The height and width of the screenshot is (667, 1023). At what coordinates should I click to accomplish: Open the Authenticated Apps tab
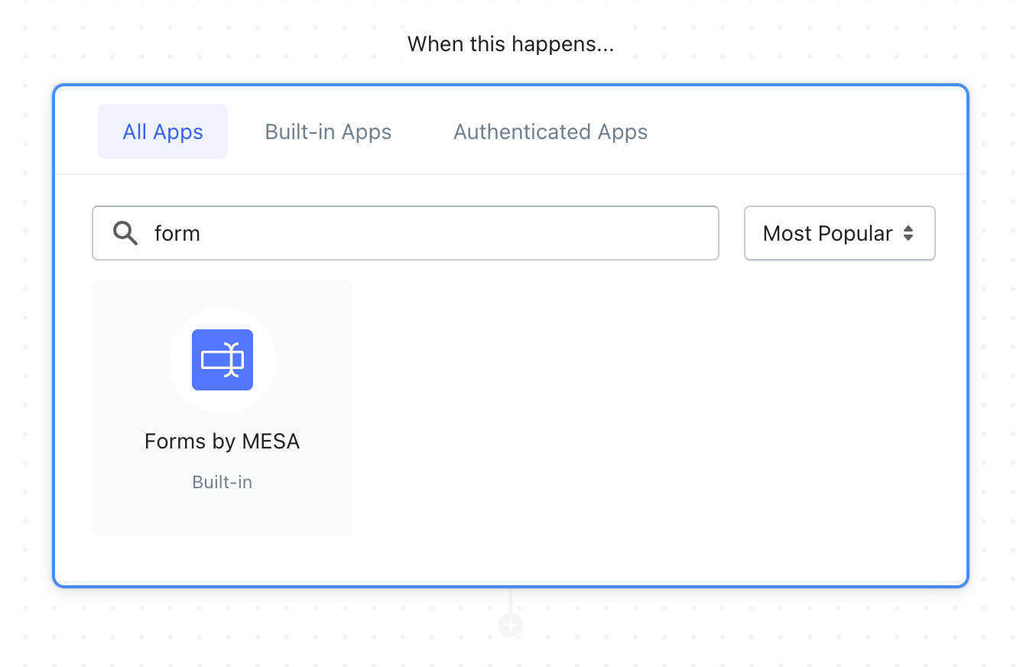pos(550,131)
